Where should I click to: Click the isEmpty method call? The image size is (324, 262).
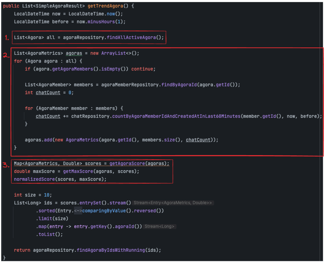tap(113, 69)
